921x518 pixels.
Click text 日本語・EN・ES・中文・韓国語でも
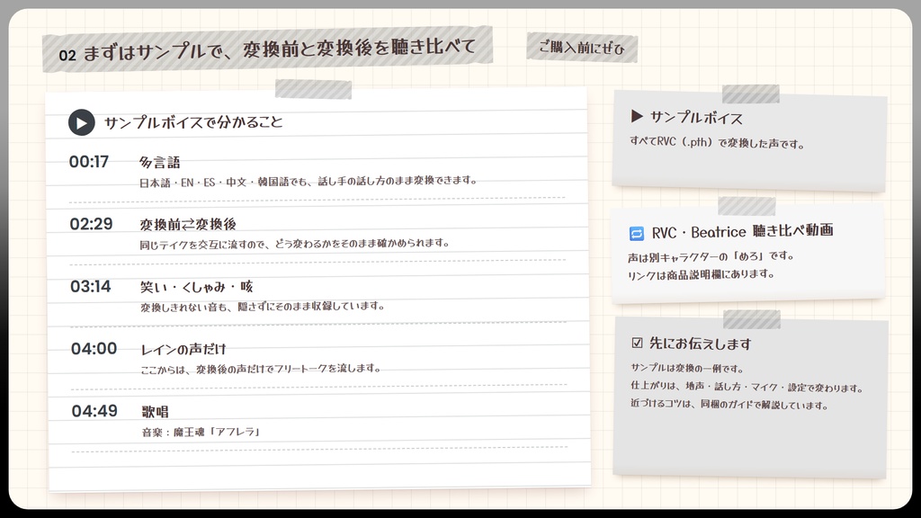(x=224, y=182)
